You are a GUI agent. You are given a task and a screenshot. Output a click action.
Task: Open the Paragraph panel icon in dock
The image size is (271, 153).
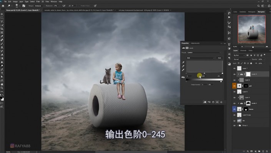coord(229,58)
